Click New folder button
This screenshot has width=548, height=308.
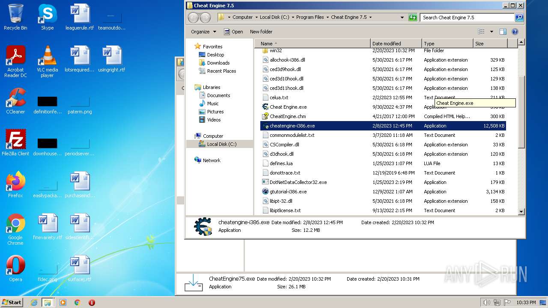pyautogui.click(x=261, y=32)
